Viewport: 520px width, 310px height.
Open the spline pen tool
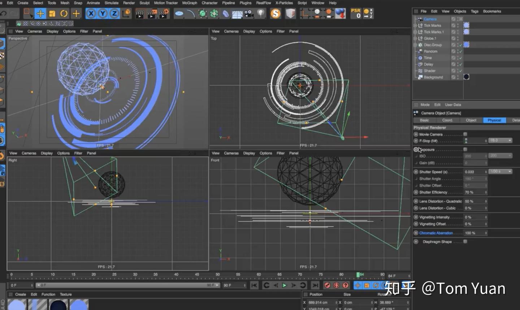(191, 14)
